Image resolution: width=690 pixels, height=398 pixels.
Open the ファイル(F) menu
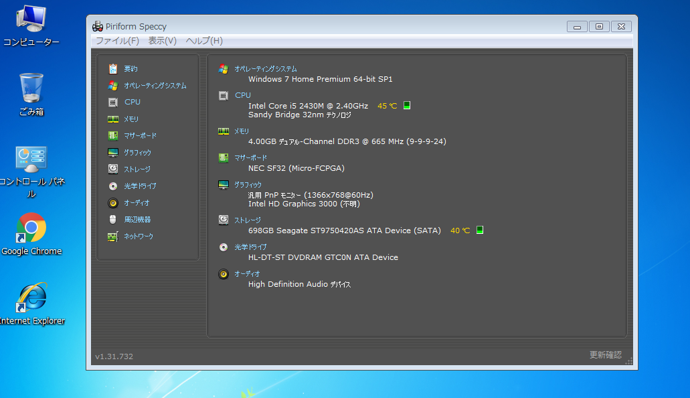click(118, 41)
